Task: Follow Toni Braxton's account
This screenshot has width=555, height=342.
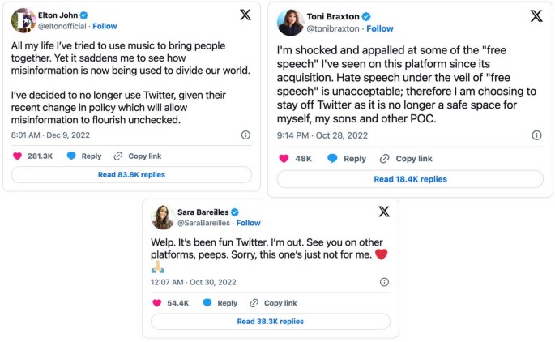Action: pos(380,28)
